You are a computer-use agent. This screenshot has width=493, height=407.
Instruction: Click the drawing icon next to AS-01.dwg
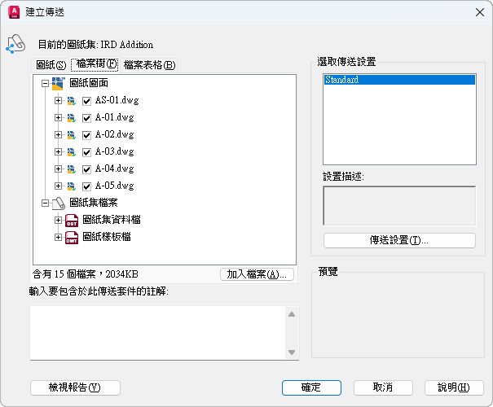72,101
